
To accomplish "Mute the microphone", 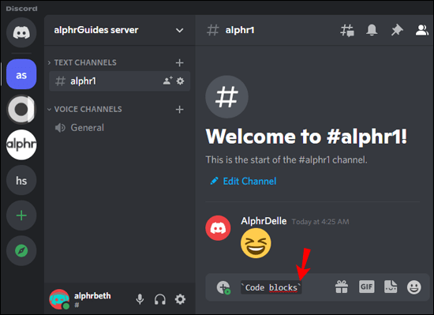I will click(x=140, y=299).
